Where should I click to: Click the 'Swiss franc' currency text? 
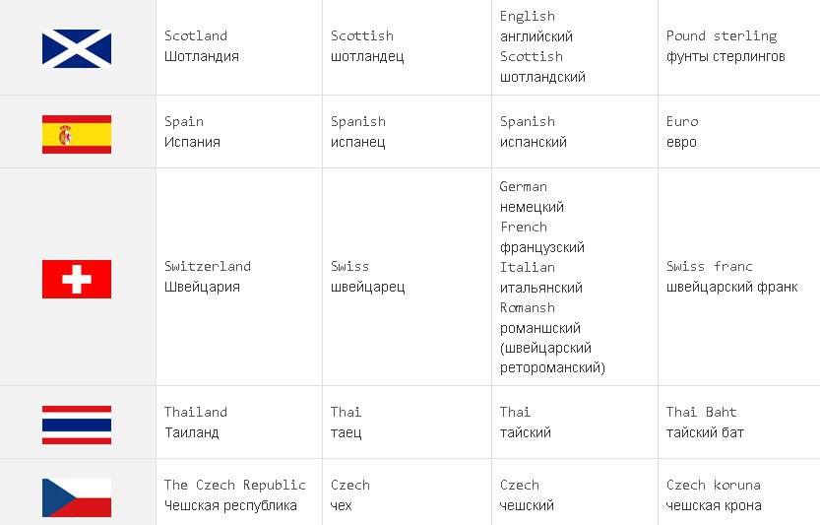coord(709,266)
